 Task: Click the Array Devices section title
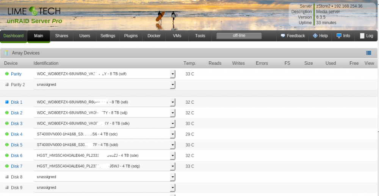coord(26,53)
